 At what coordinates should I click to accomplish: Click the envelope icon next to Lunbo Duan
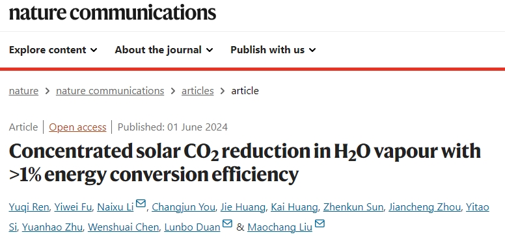[x=227, y=223]
